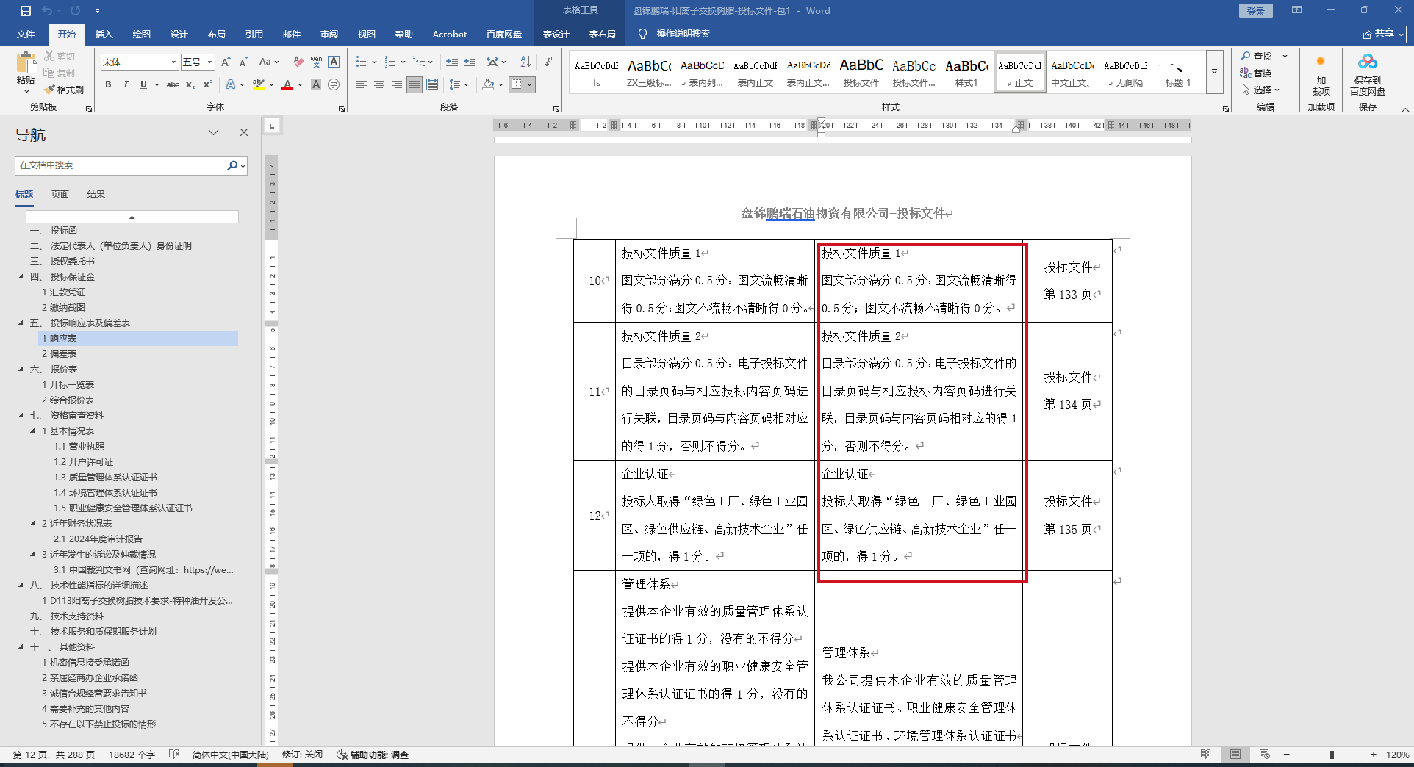This screenshot has width=1414, height=767.
Task: Click the 查找 (Find) button
Action: coord(1257,57)
